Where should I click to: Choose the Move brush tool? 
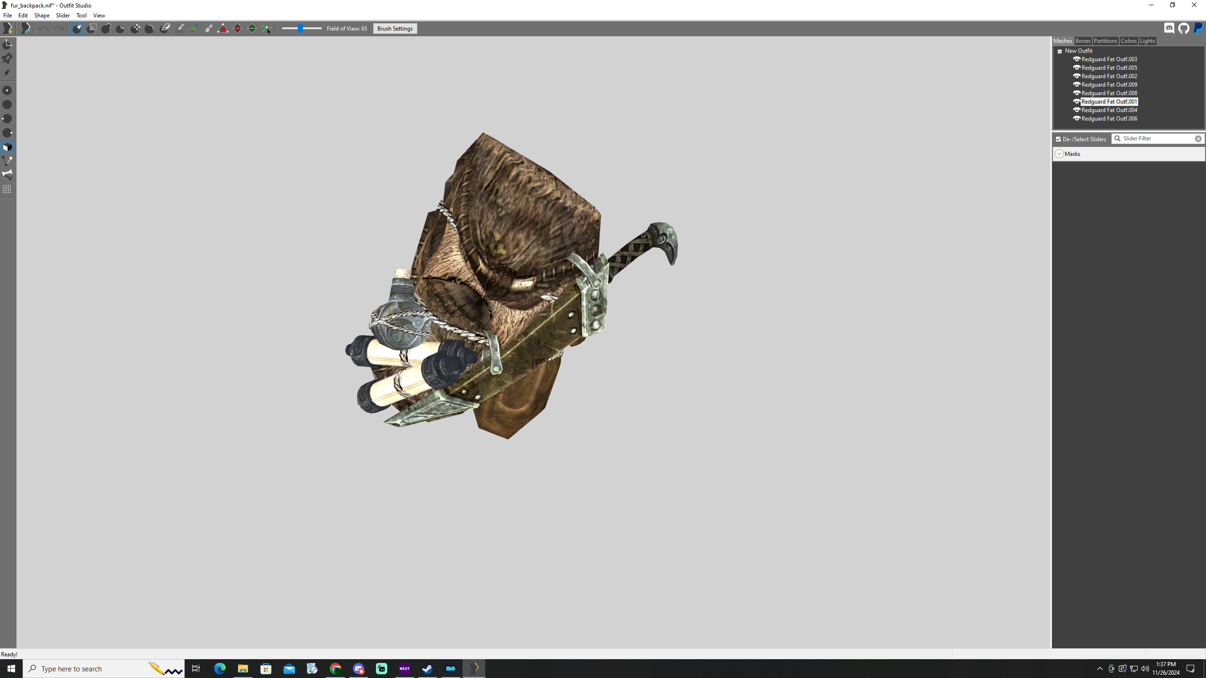coord(135,28)
